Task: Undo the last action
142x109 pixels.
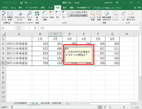Action: tap(26, 3)
